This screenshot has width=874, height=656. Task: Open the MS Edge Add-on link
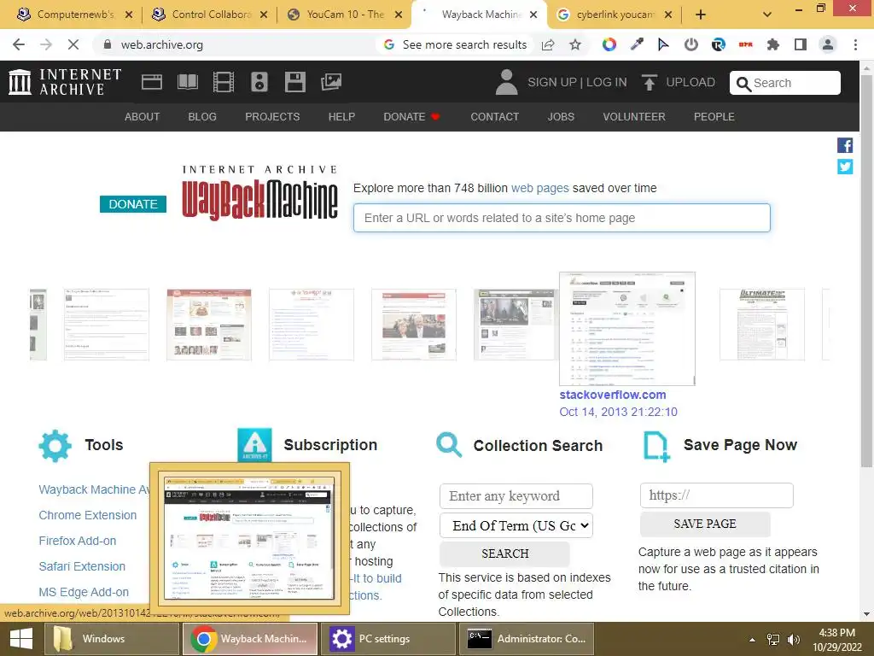[x=84, y=592]
